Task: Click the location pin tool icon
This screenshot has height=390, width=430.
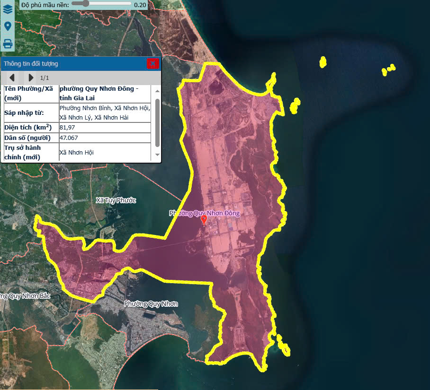Action: 8,26
